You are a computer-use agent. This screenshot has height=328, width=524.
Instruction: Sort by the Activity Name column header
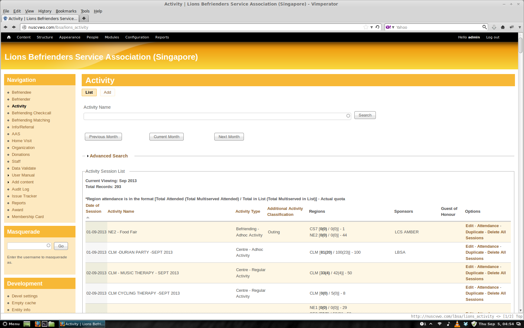121,211
